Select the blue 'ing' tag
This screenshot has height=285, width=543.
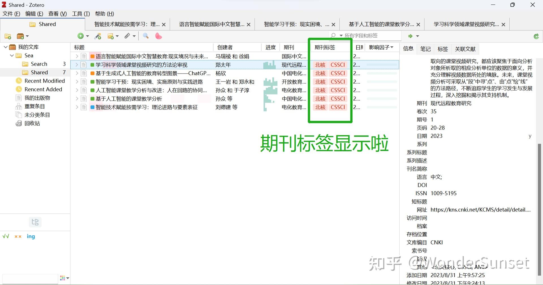pos(31,236)
